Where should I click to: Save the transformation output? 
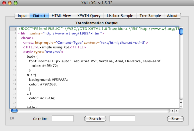point(175,119)
